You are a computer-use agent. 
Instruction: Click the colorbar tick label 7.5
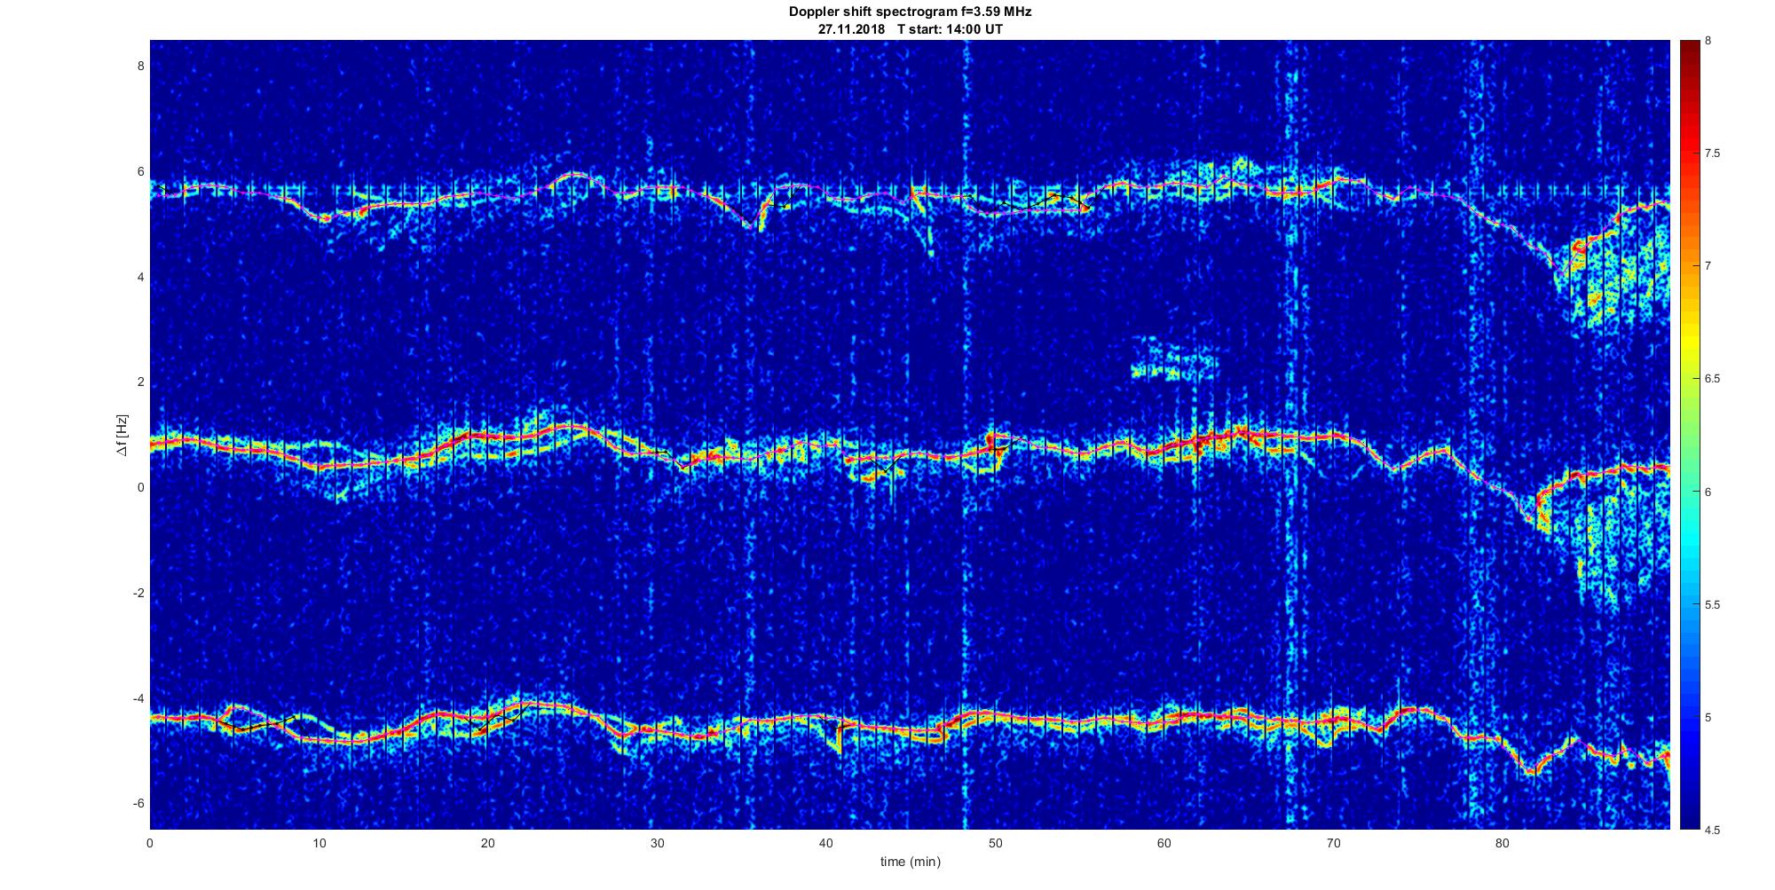pos(1713,154)
